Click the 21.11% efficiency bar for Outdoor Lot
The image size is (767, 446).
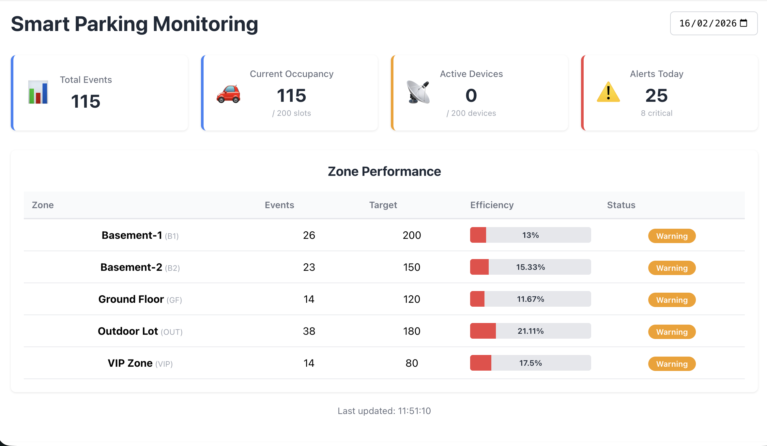[x=530, y=331]
